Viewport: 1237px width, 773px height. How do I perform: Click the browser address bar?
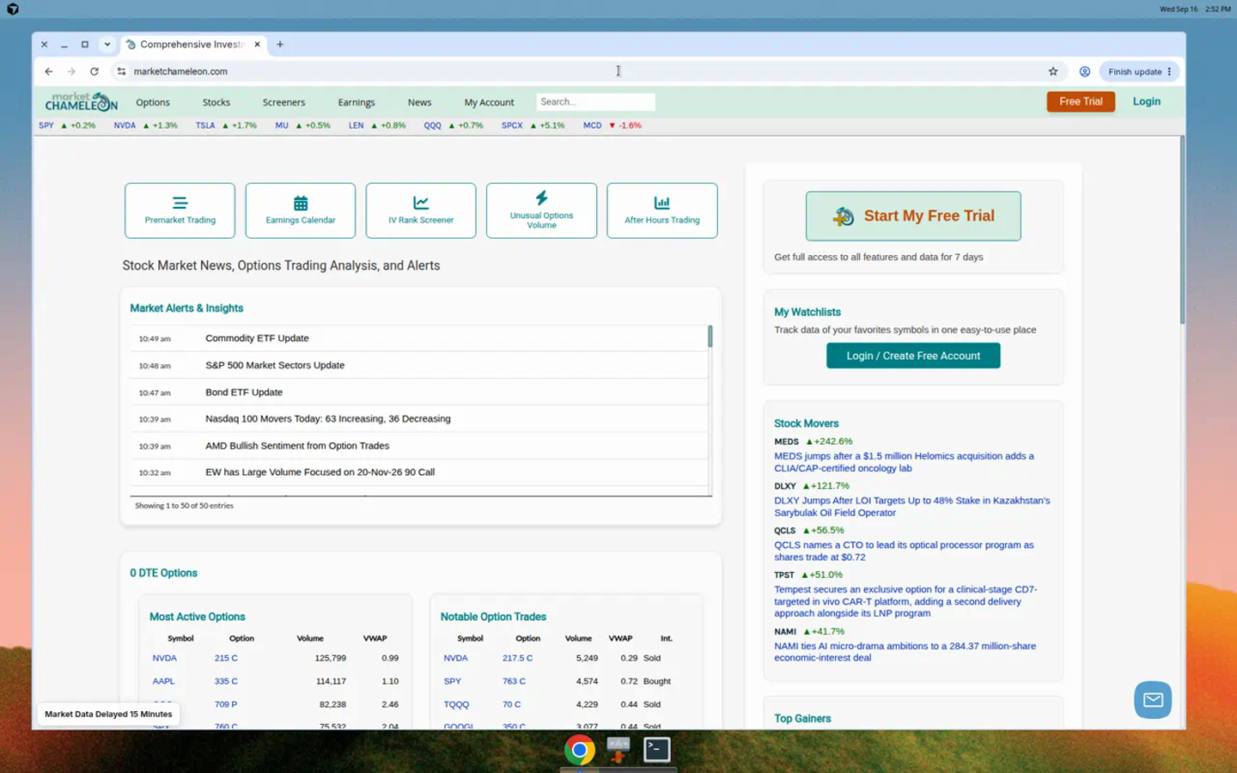tap(584, 71)
